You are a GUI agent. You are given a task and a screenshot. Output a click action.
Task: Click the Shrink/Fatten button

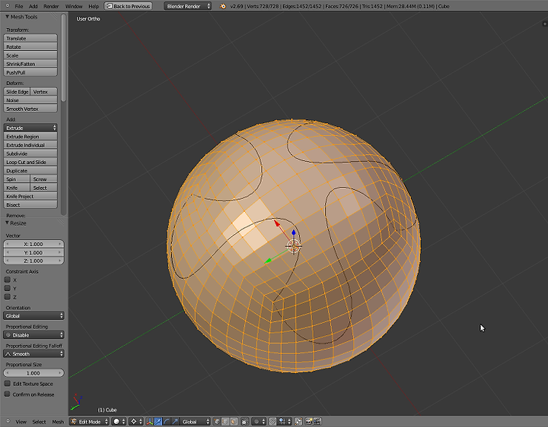click(x=30, y=64)
